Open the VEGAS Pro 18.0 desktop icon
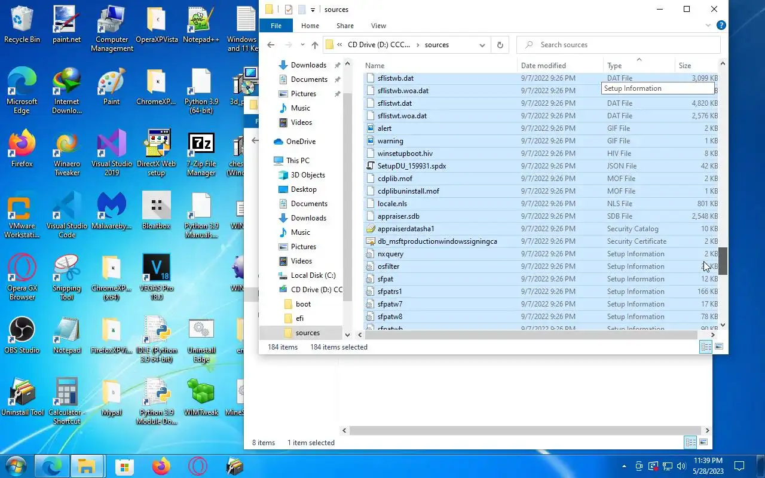The height and width of the screenshot is (478, 765). 157,277
